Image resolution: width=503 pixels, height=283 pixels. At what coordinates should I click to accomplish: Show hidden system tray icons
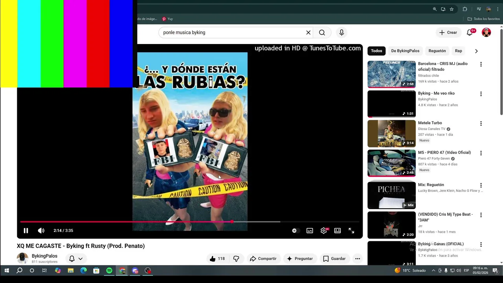[x=433, y=270]
